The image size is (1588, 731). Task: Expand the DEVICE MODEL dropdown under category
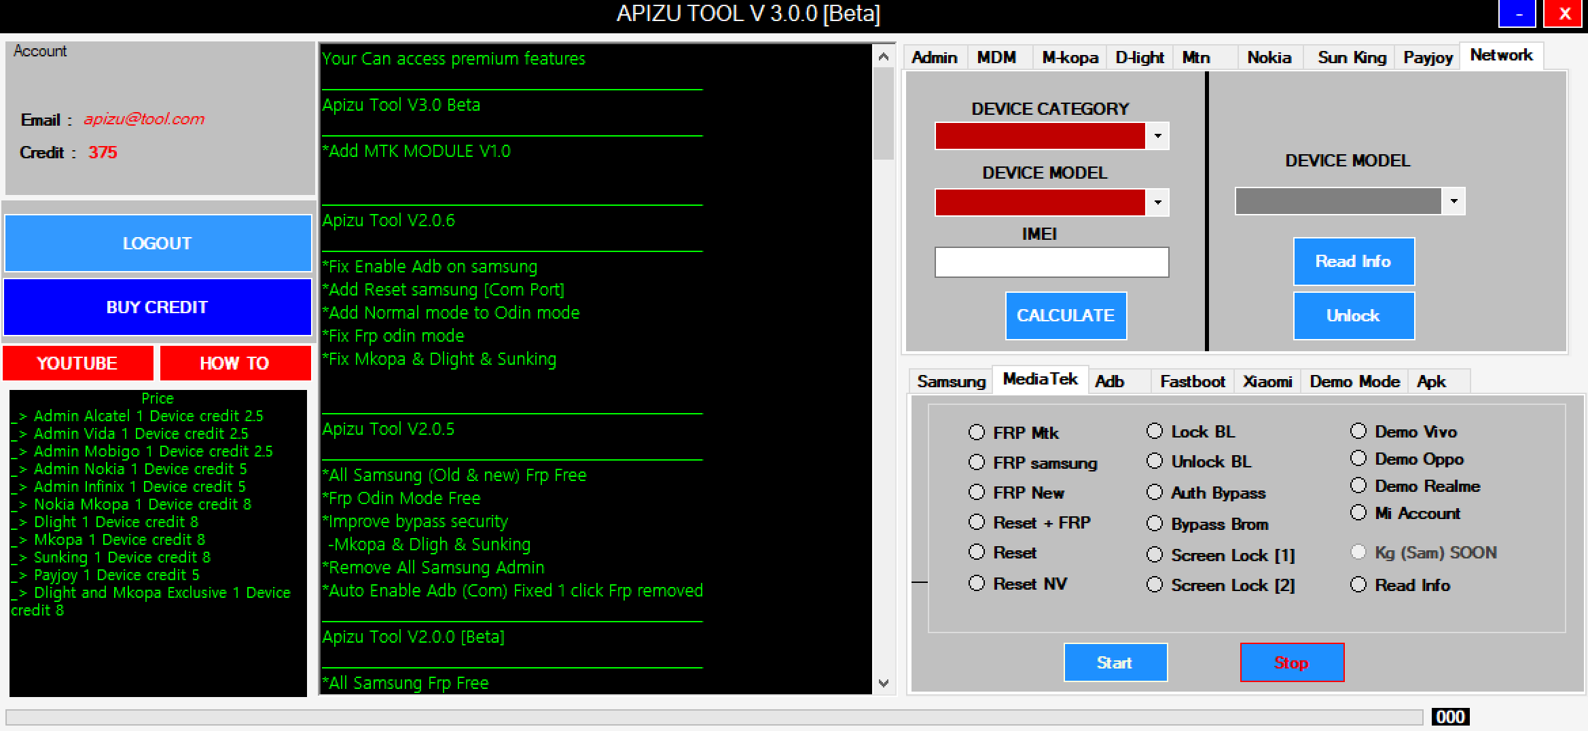pyautogui.click(x=1157, y=202)
